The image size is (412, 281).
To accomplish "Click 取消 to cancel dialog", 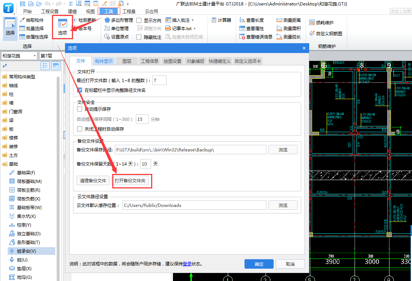I will (x=290, y=264).
